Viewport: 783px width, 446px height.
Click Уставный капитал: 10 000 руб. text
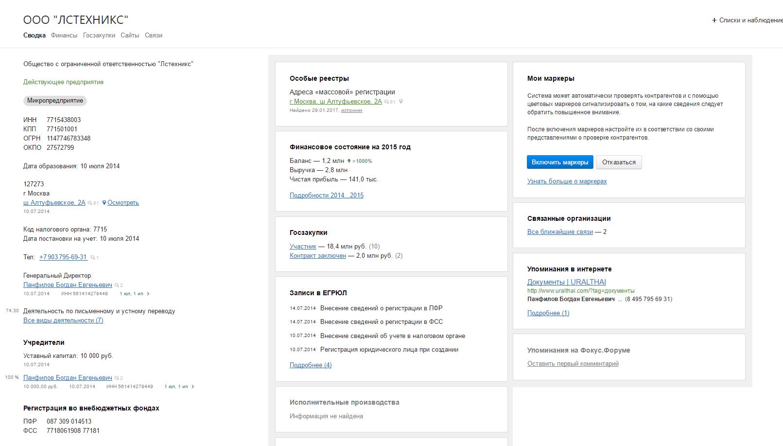tap(68, 356)
